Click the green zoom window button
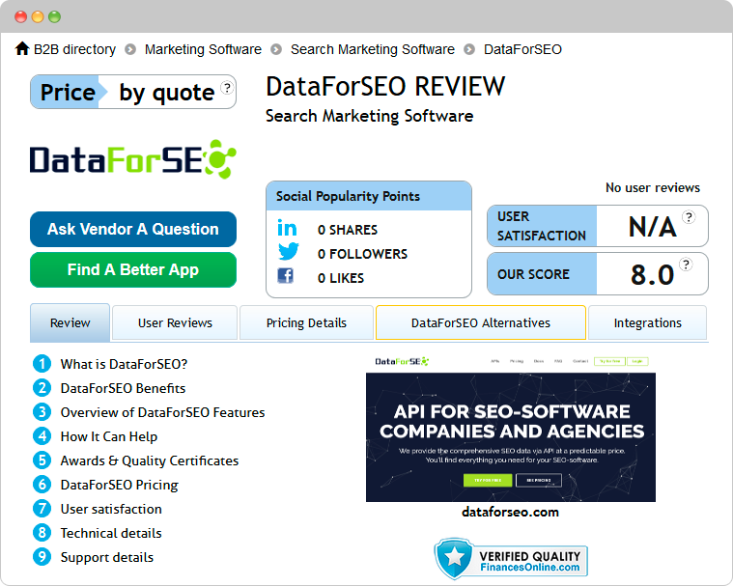Image resolution: width=733 pixels, height=586 pixels. coord(55,16)
